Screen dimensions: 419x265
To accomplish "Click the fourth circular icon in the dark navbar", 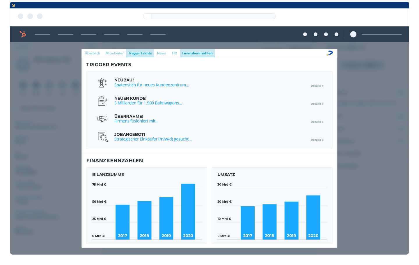I will tap(336, 34).
